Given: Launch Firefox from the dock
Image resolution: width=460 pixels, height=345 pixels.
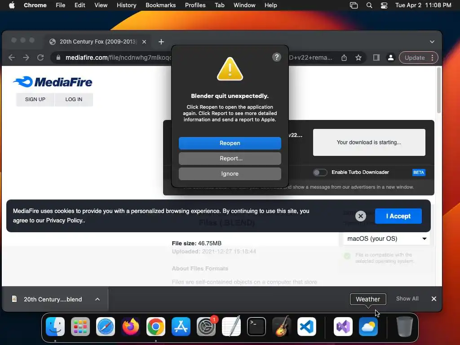Looking at the screenshot, I should tap(131, 327).
